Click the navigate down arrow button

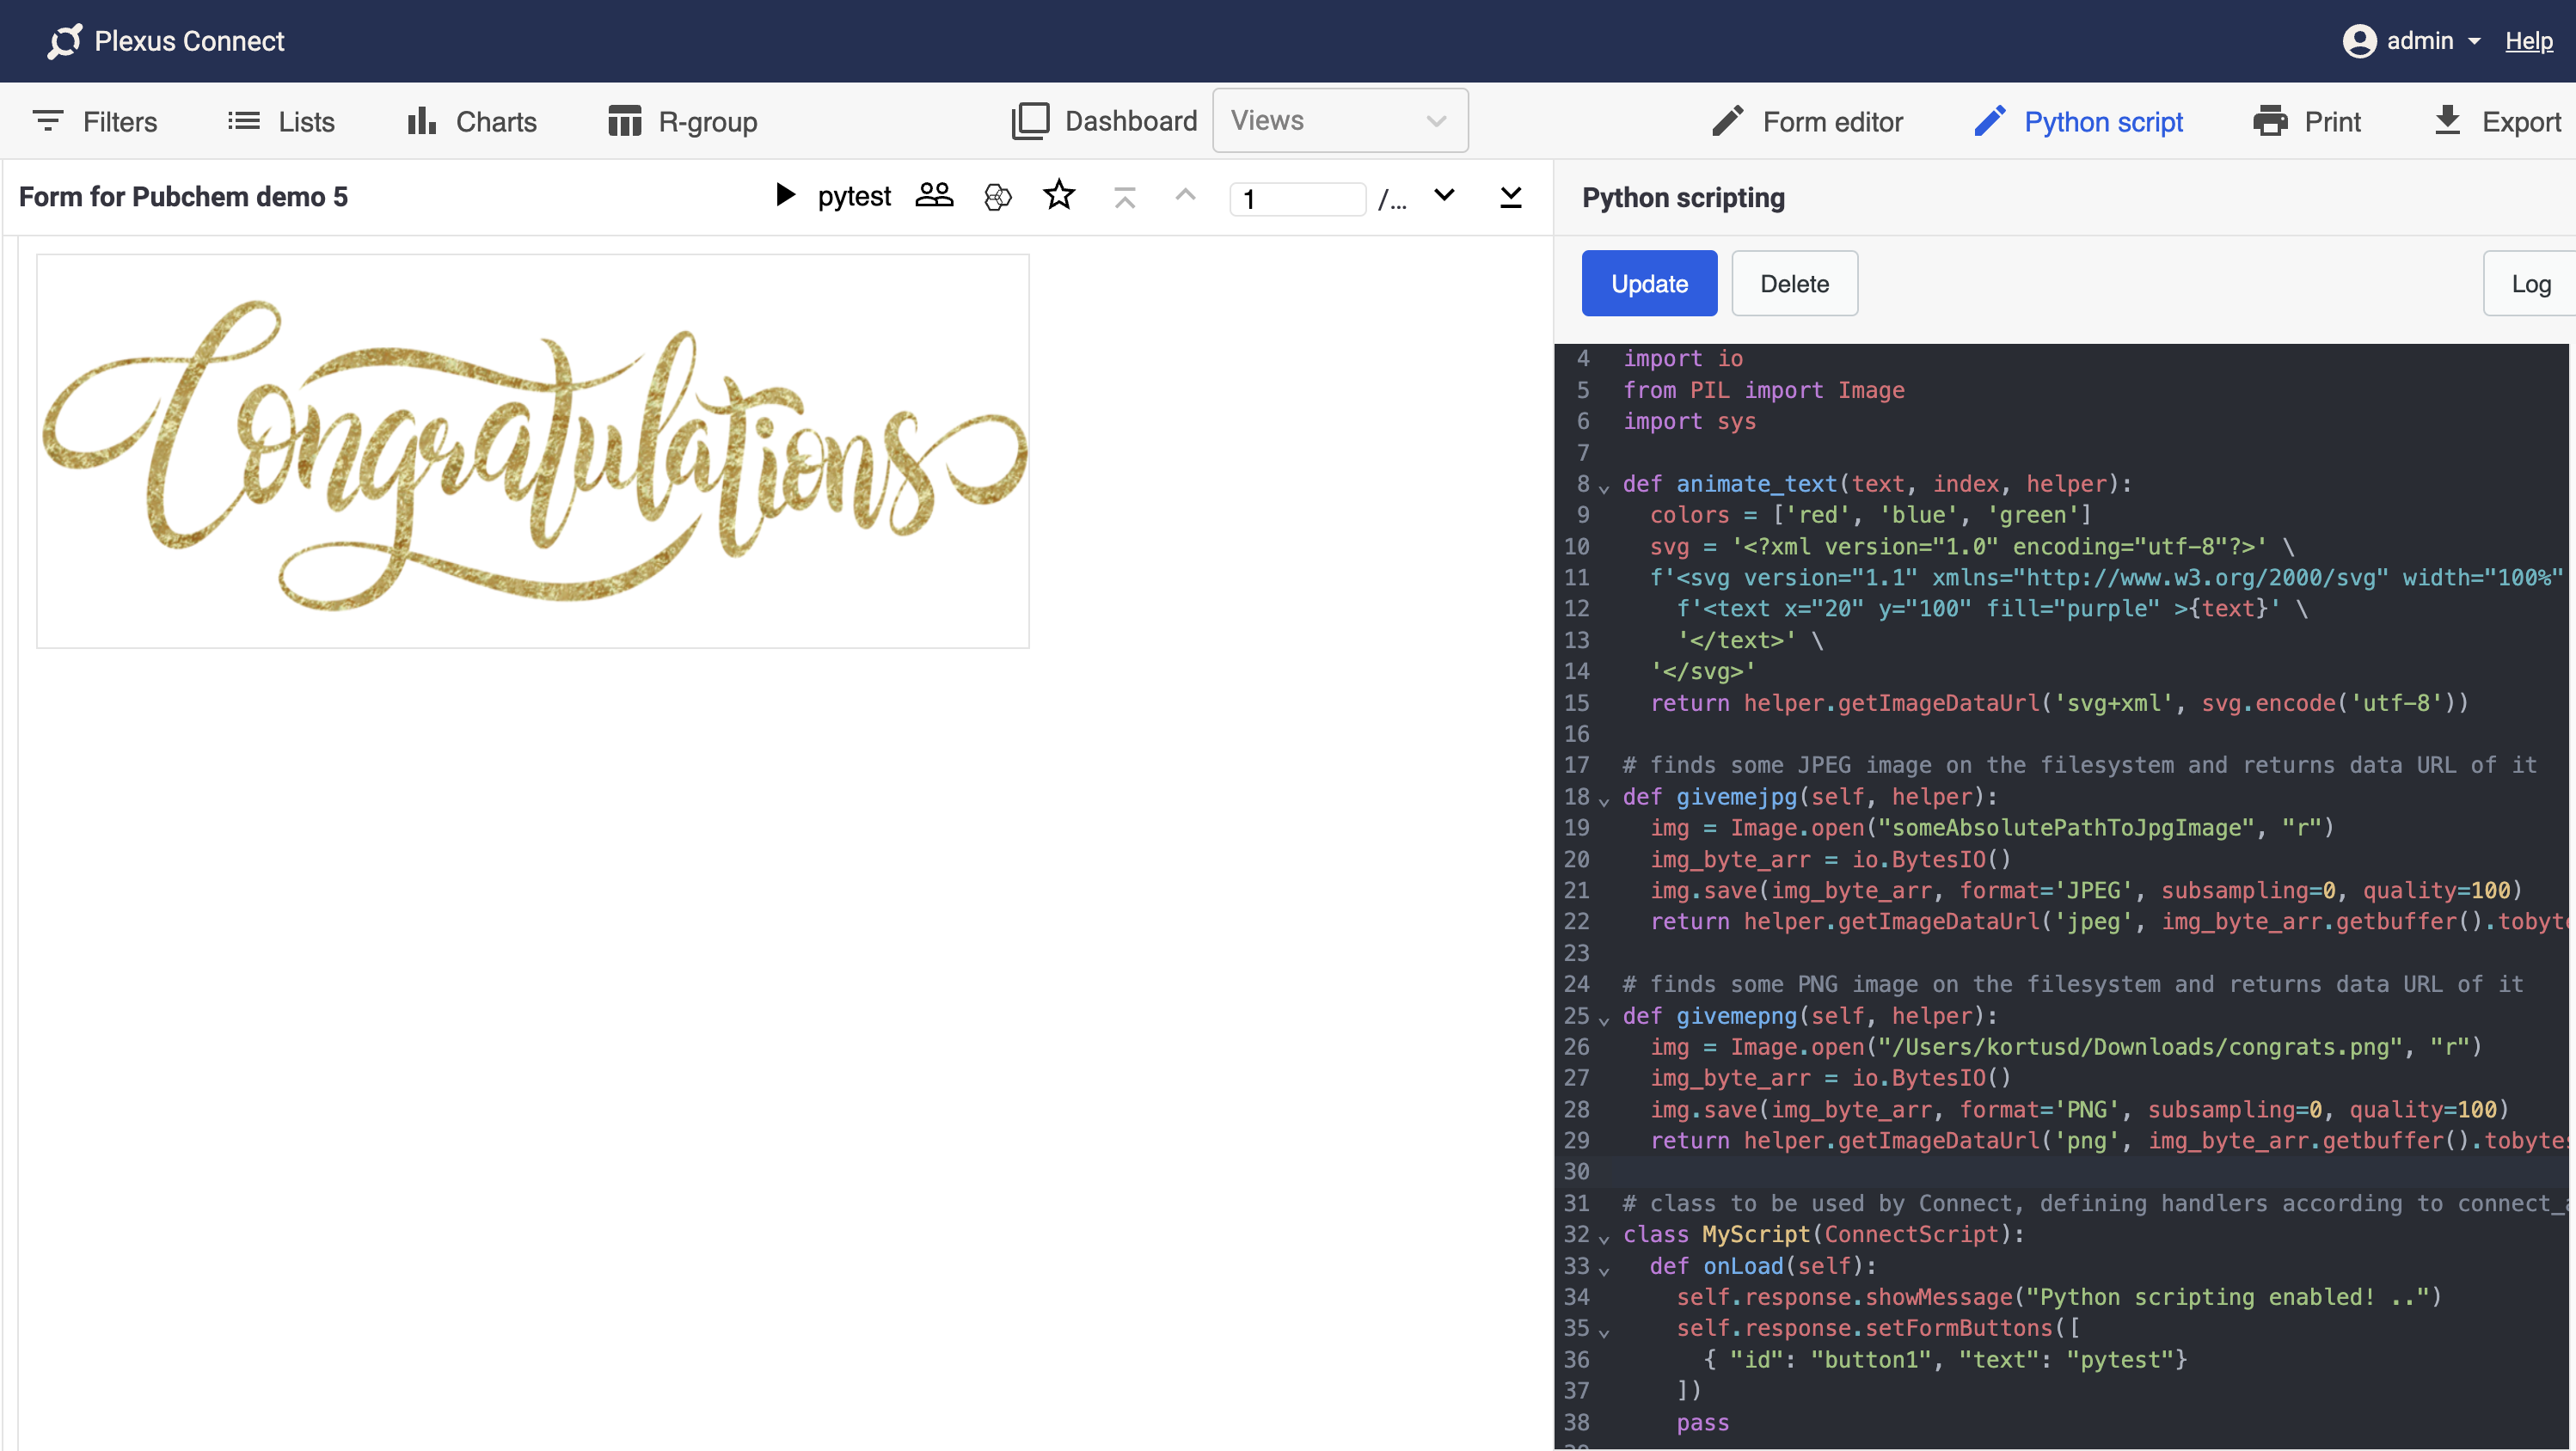tap(1444, 196)
